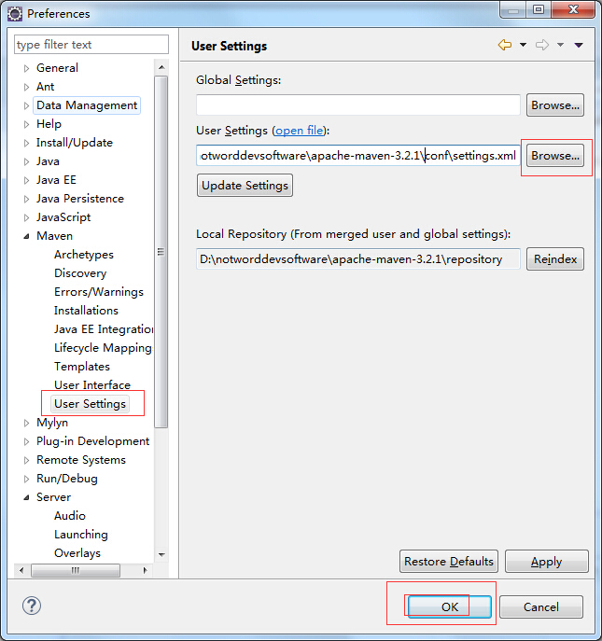The image size is (602, 641).
Task: Select Templates under Maven
Action: click(x=82, y=367)
